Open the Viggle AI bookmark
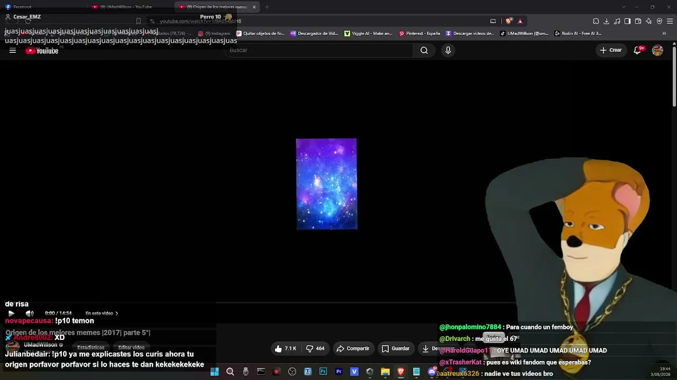Screen dimensions: 677x380 click(x=369, y=33)
